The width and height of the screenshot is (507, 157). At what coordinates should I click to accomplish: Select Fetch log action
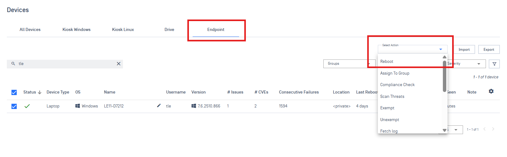(x=410, y=131)
